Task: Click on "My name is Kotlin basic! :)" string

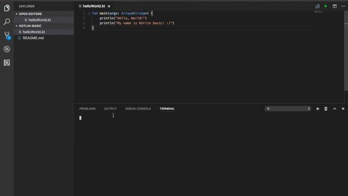Action: click(144, 23)
